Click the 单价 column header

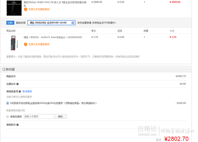[x=94, y=31]
